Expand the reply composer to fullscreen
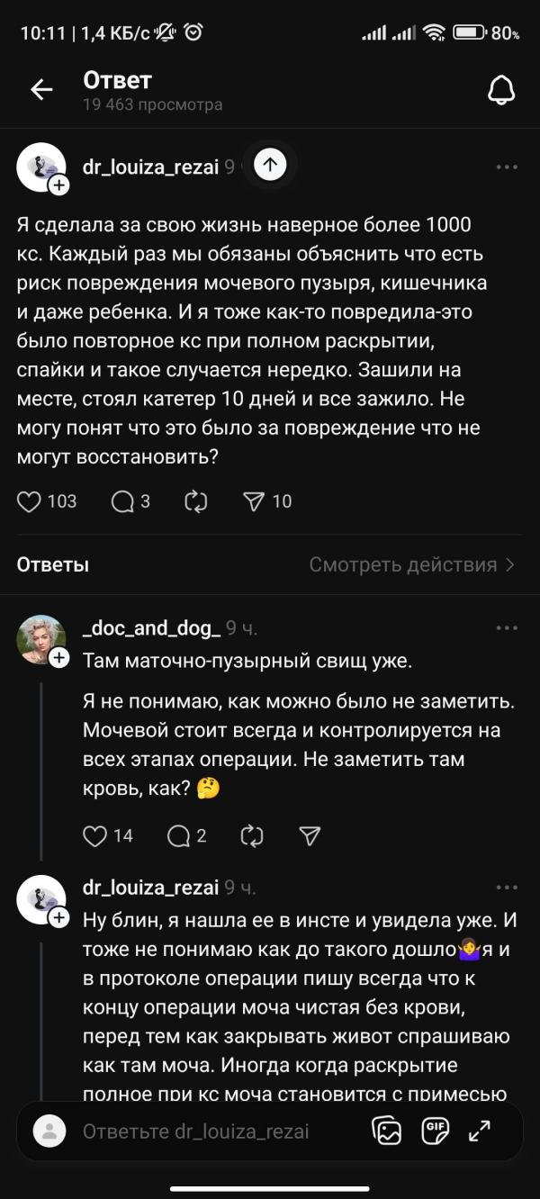The height and width of the screenshot is (1199, 540). point(481,1131)
